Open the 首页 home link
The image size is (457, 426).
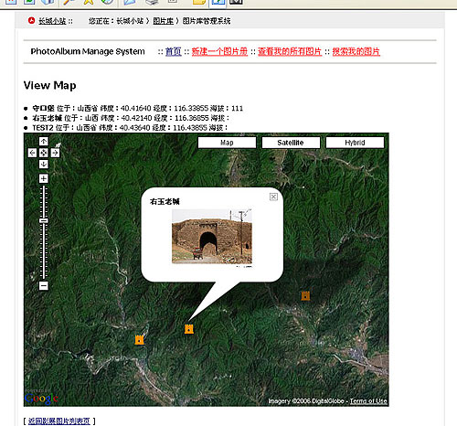tap(174, 51)
